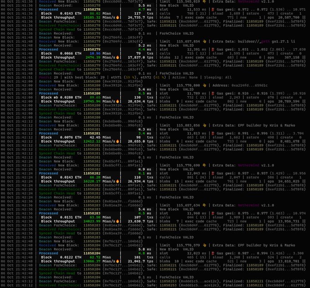Click the fire emoji beside 16228.17 MGas/s
Viewport: 310px width, 288px height.
click(x=118, y=181)
